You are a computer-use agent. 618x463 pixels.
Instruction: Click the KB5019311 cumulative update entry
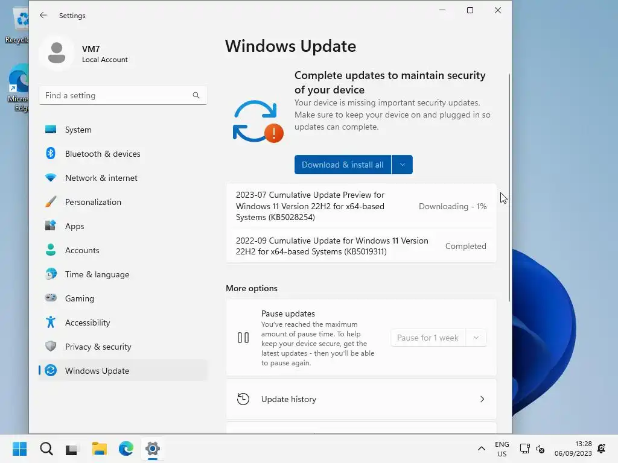[x=361, y=246]
